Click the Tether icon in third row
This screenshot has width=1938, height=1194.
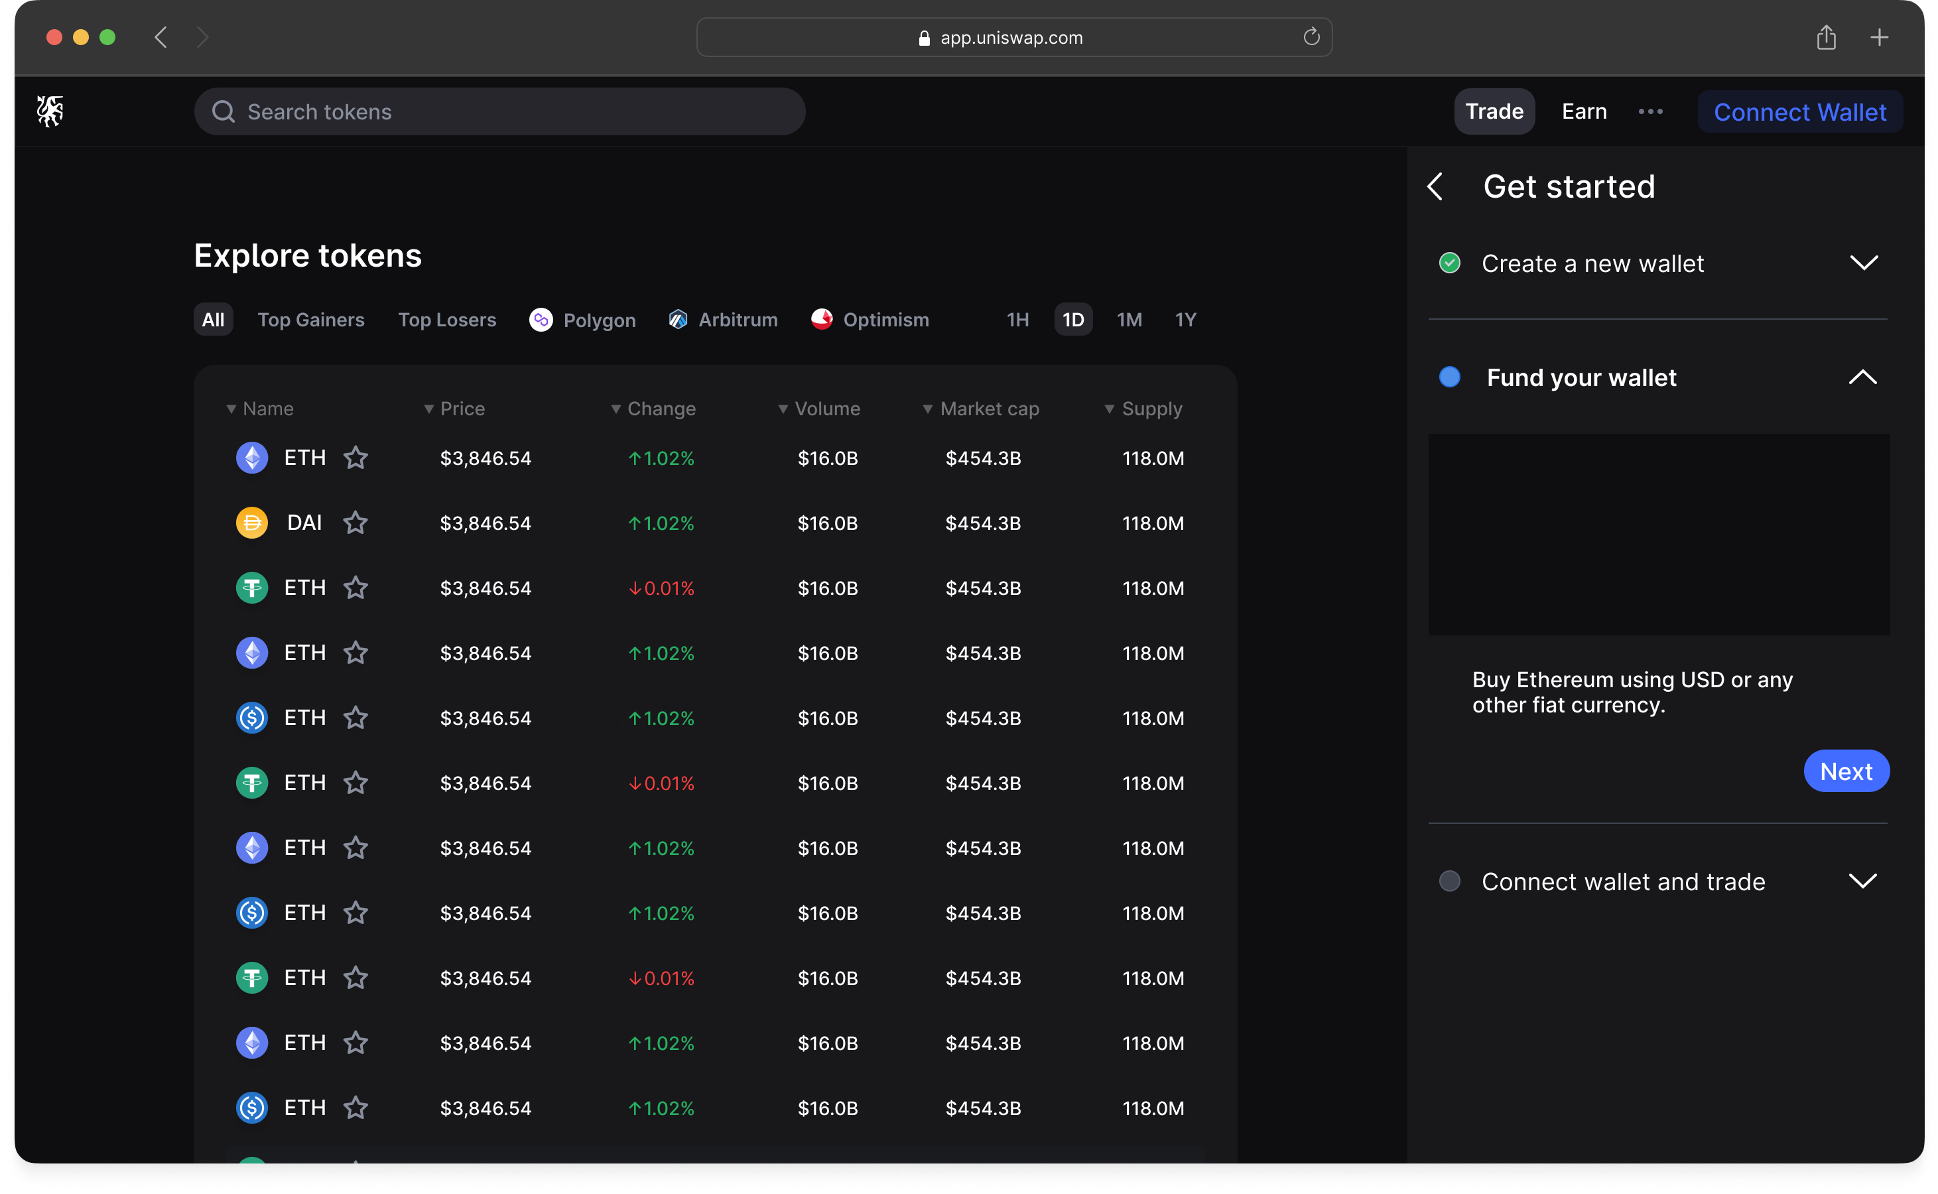[x=252, y=588]
